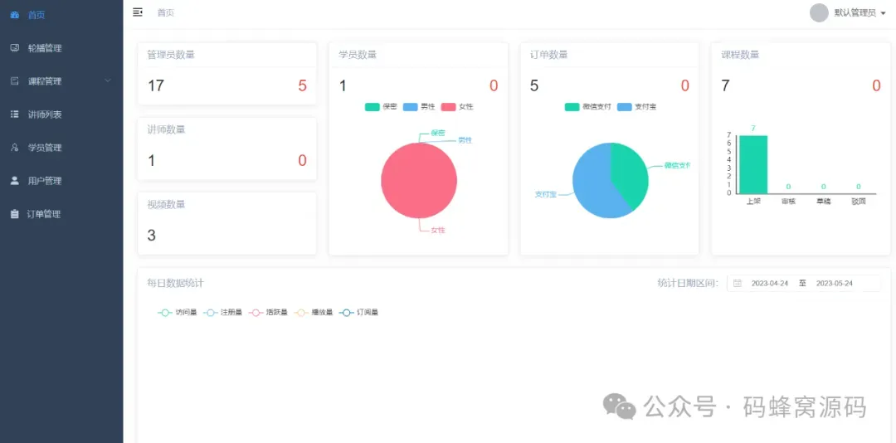Click the pink 女性 pie slice

(419, 180)
